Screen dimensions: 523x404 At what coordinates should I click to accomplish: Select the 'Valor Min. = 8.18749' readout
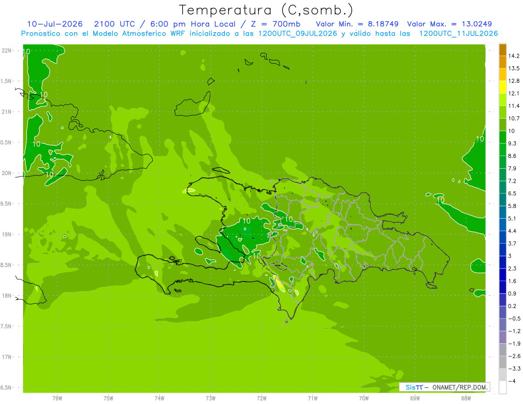coord(357,24)
